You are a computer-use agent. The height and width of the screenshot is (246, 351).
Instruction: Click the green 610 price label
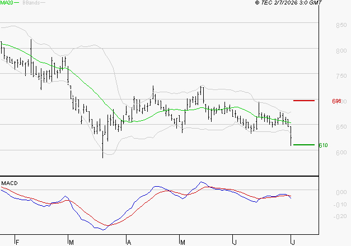tap(323, 145)
